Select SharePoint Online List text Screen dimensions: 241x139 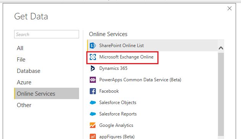click(121, 46)
